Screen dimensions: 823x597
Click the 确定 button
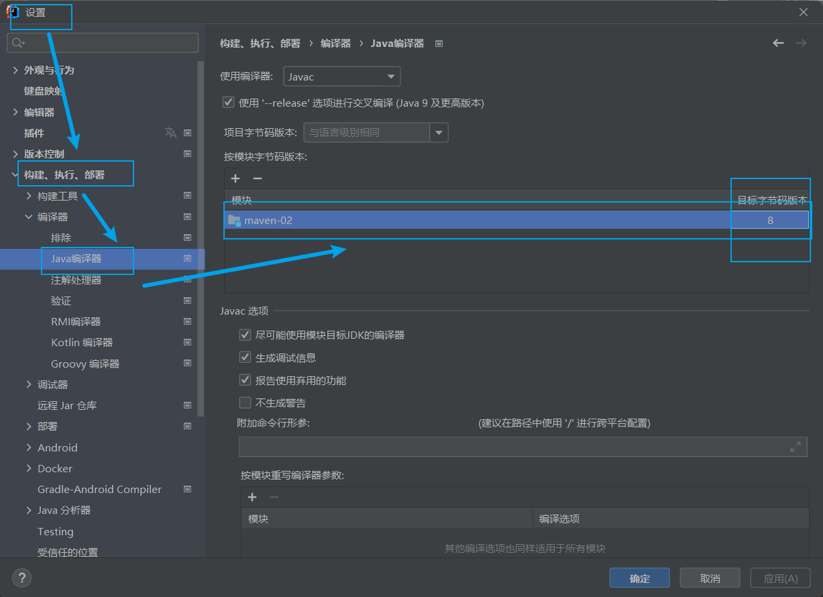point(640,578)
